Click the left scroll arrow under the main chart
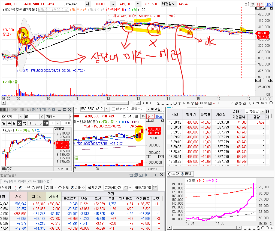275x231 pixels. [3, 103]
